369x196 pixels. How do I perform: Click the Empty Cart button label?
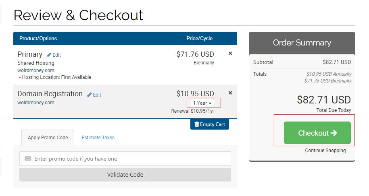pos(213,124)
